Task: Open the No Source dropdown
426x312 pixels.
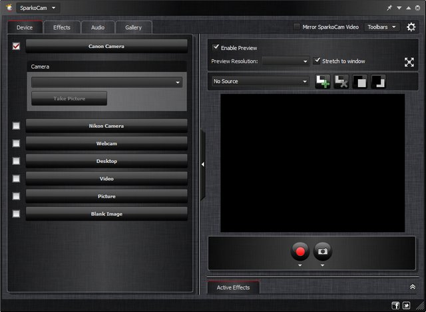Action: click(260, 81)
